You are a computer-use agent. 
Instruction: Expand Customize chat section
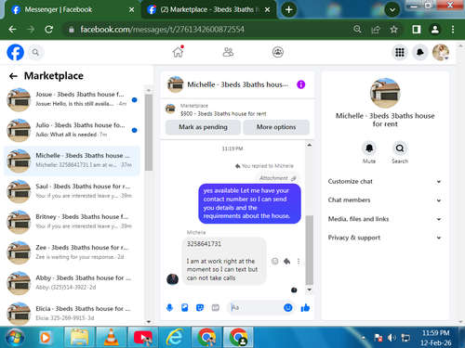pyautogui.click(x=384, y=182)
